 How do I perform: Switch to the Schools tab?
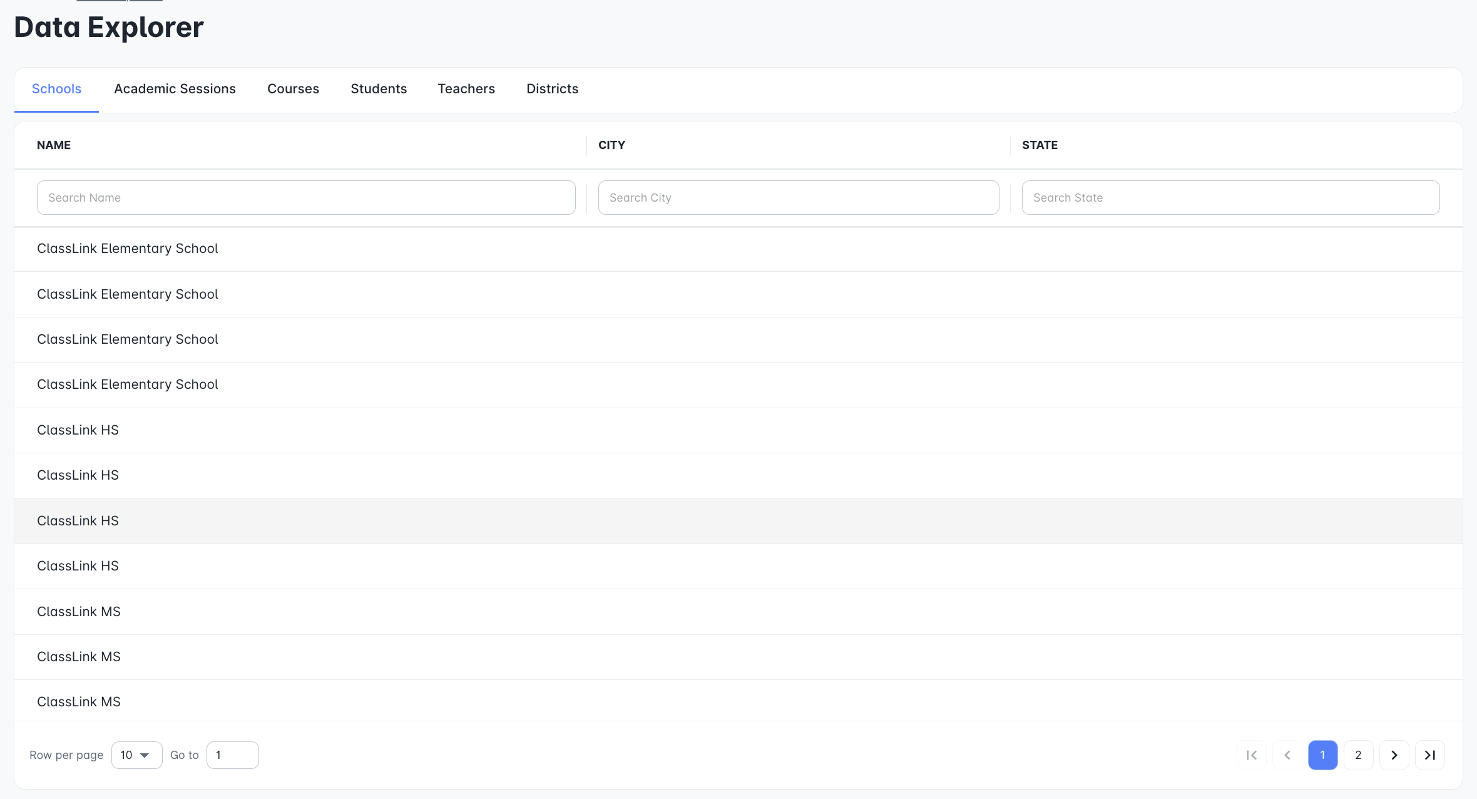pyautogui.click(x=56, y=89)
